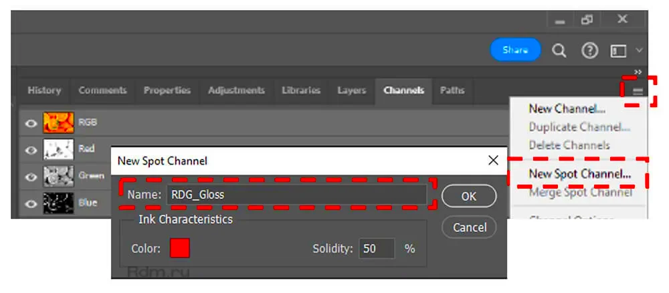Toggle Red channel visibility
Viewport: 669px width, 293px height.
[31, 150]
